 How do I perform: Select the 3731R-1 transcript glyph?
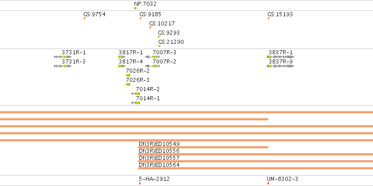pyautogui.click(x=63, y=57)
